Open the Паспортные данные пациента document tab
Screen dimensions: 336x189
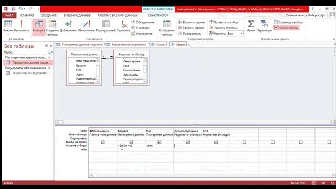[80, 44]
